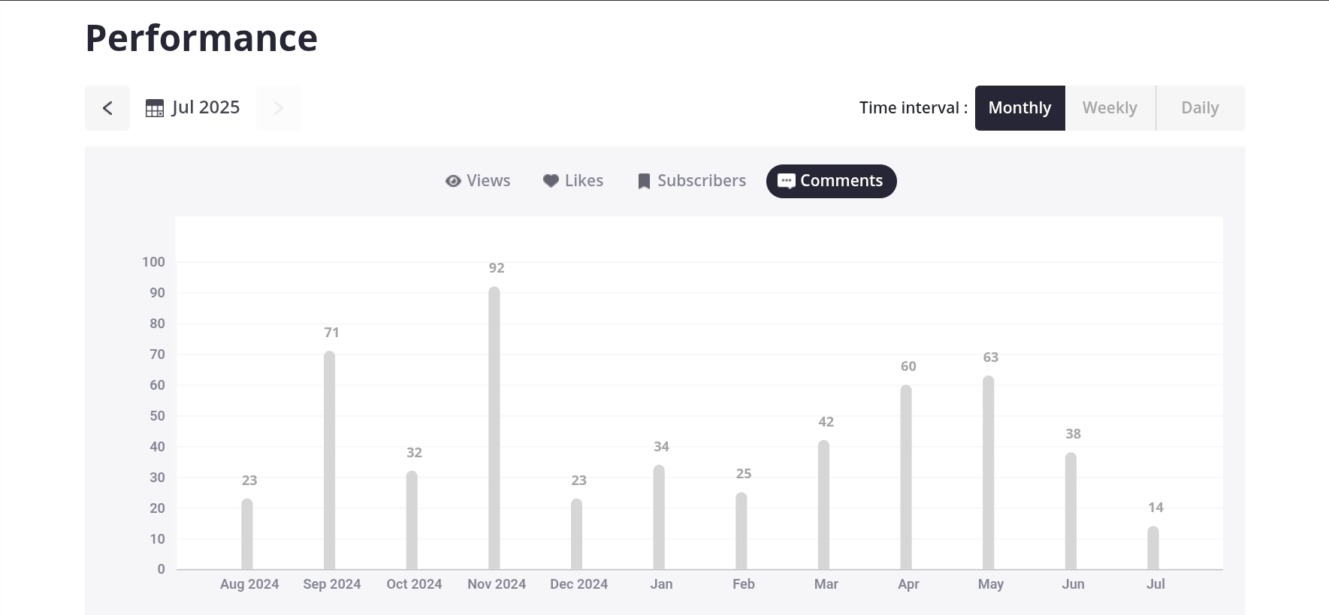Click the next period arrow button

[x=278, y=108]
